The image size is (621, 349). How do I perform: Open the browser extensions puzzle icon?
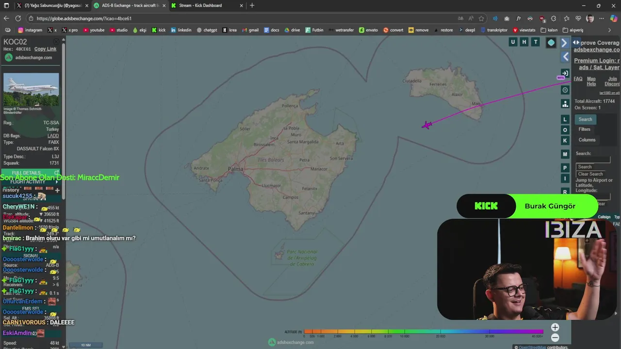pos(554,18)
